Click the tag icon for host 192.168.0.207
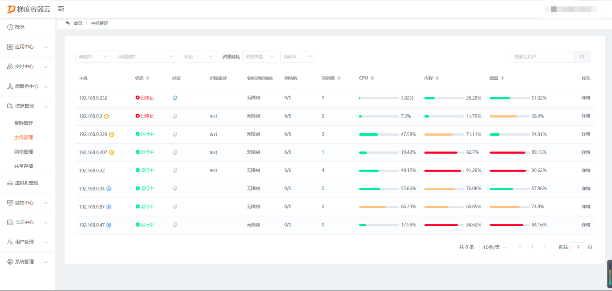Viewport: 612px width, 291px height. (175, 152)
